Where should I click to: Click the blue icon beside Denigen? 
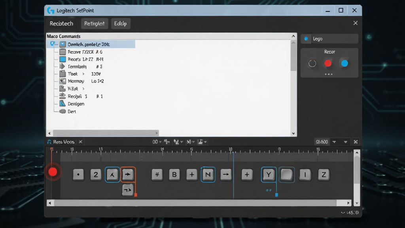coord(62,104)
